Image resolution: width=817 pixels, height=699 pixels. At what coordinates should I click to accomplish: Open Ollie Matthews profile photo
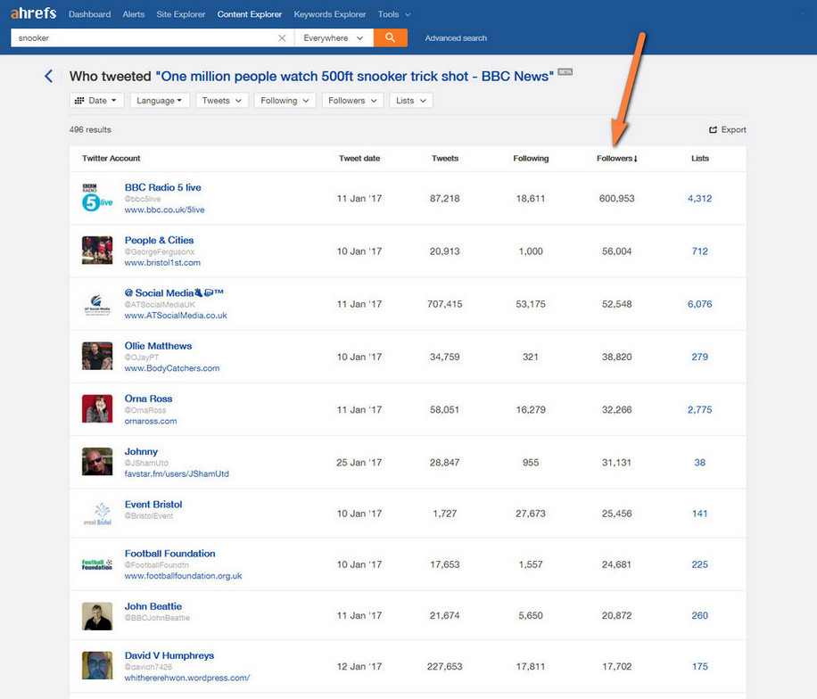[x=97, y=356]
